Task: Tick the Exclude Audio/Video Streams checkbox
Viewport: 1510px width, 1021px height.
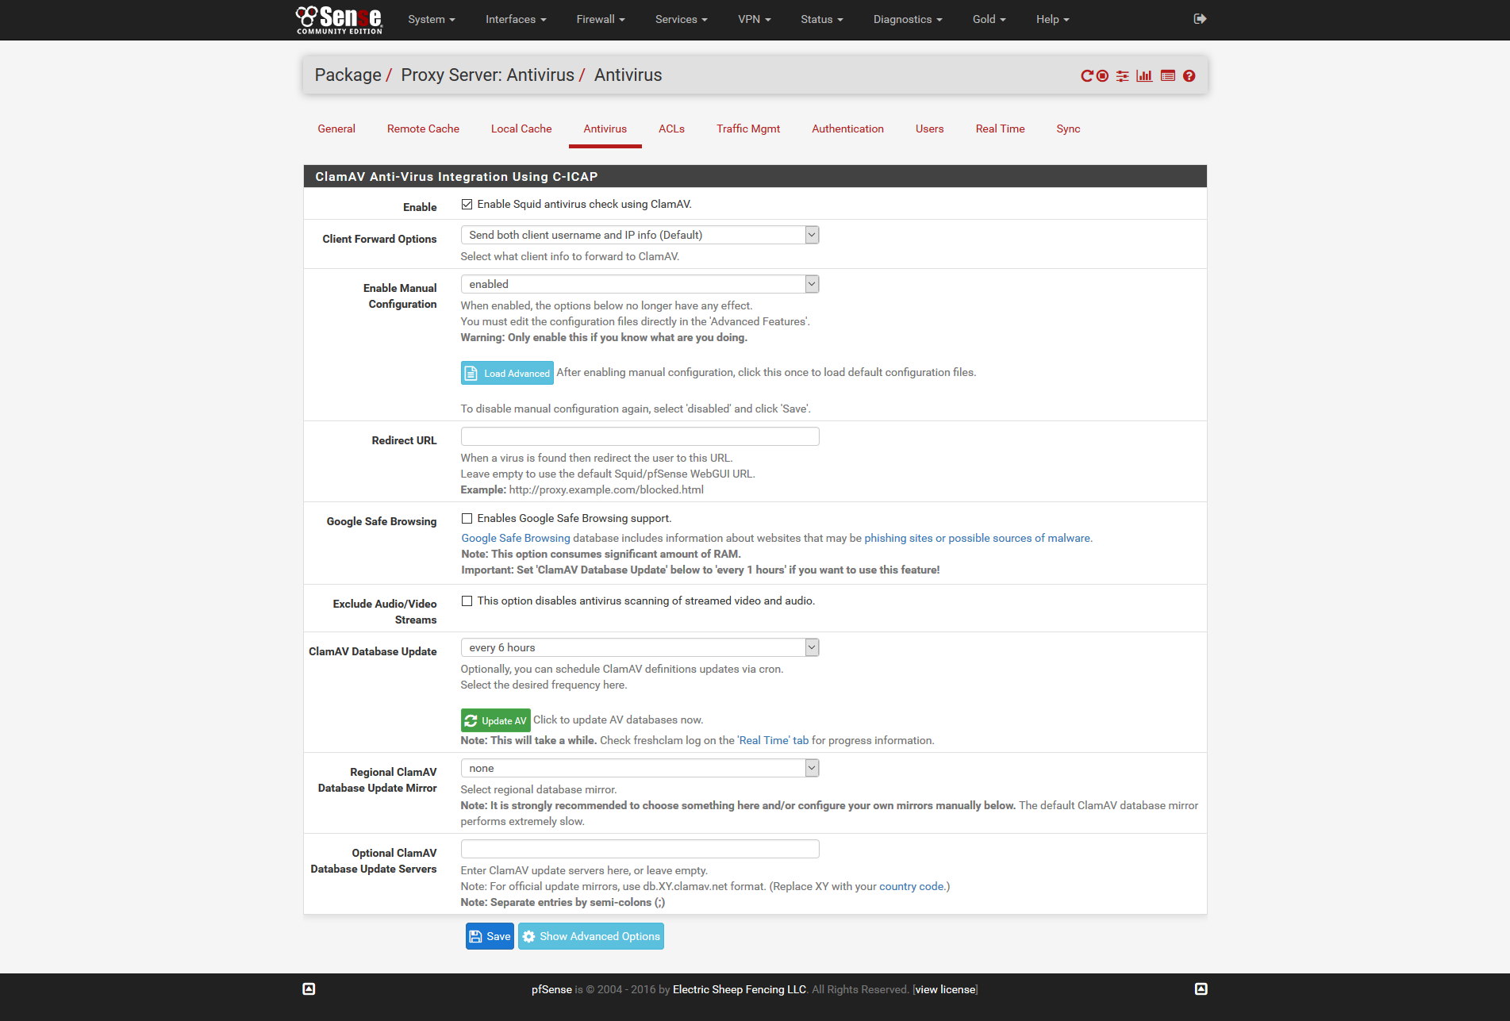Action: [x=467, y=601]
